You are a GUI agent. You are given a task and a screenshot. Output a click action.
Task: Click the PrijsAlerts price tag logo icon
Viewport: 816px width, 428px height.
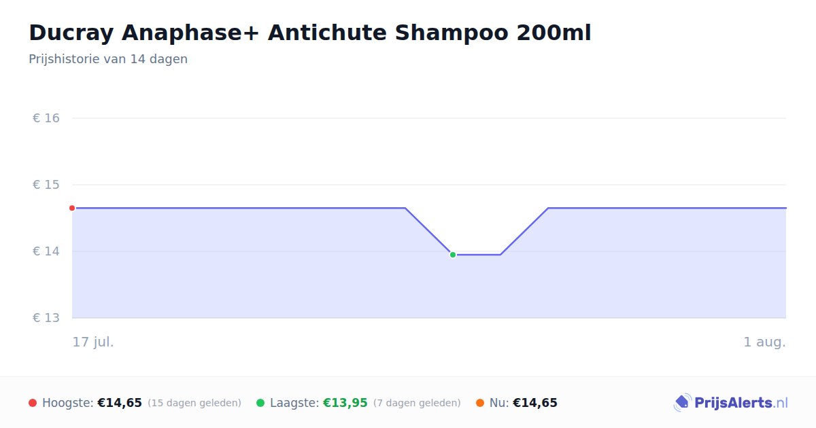[x=683, y=403]
